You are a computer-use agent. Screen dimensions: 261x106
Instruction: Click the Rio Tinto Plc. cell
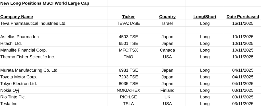(x=13, y=97)
